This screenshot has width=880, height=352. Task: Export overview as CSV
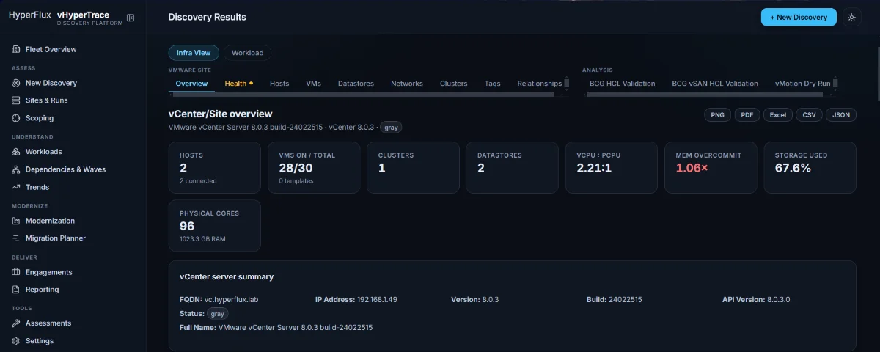coord(809,115)
